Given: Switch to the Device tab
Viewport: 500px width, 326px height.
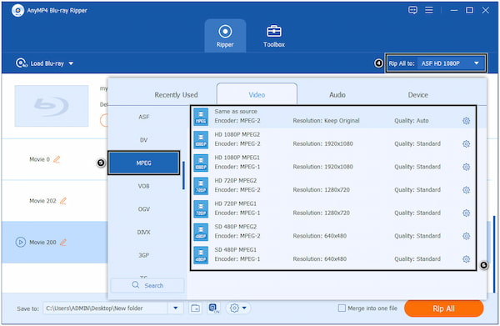Looking at the screenshot, I should click(x=417, y=95).
